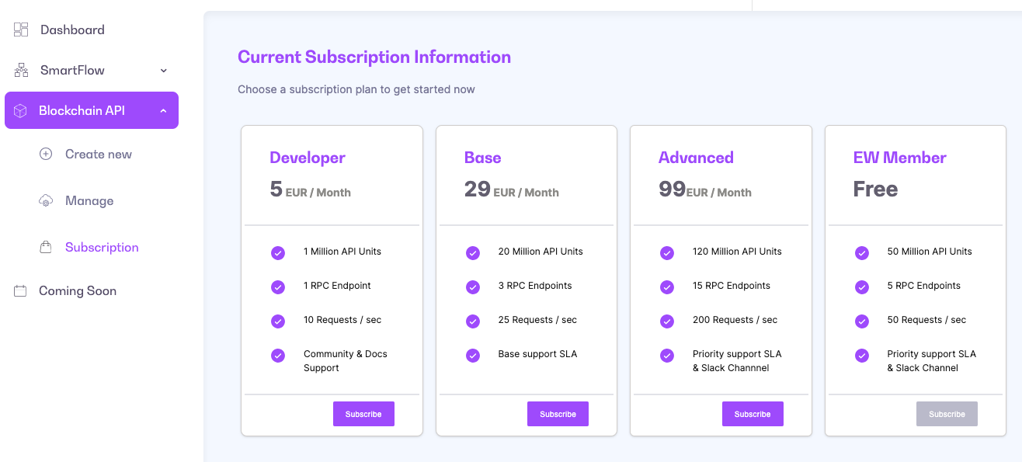Image resolution: width=1022 pixels, height=462 pixels.
Task: Click the checkmark beside 1 Million API Units
Action: click(x=278, y=253)
